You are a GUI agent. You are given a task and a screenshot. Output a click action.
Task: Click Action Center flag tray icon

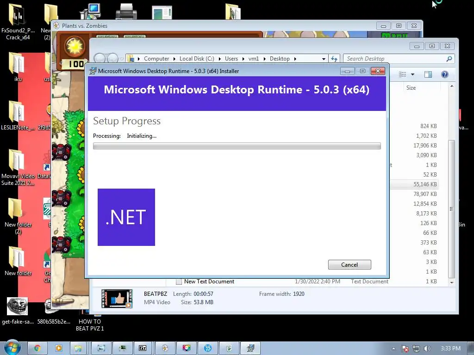coord(405,349)
